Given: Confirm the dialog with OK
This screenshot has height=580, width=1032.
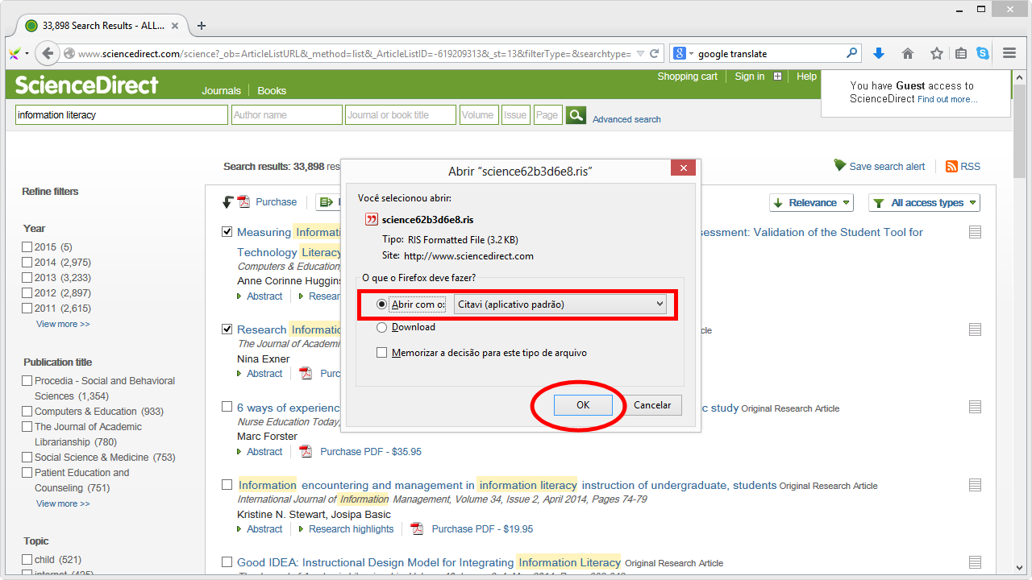Looking at the screenshot, I should point(583,405).
